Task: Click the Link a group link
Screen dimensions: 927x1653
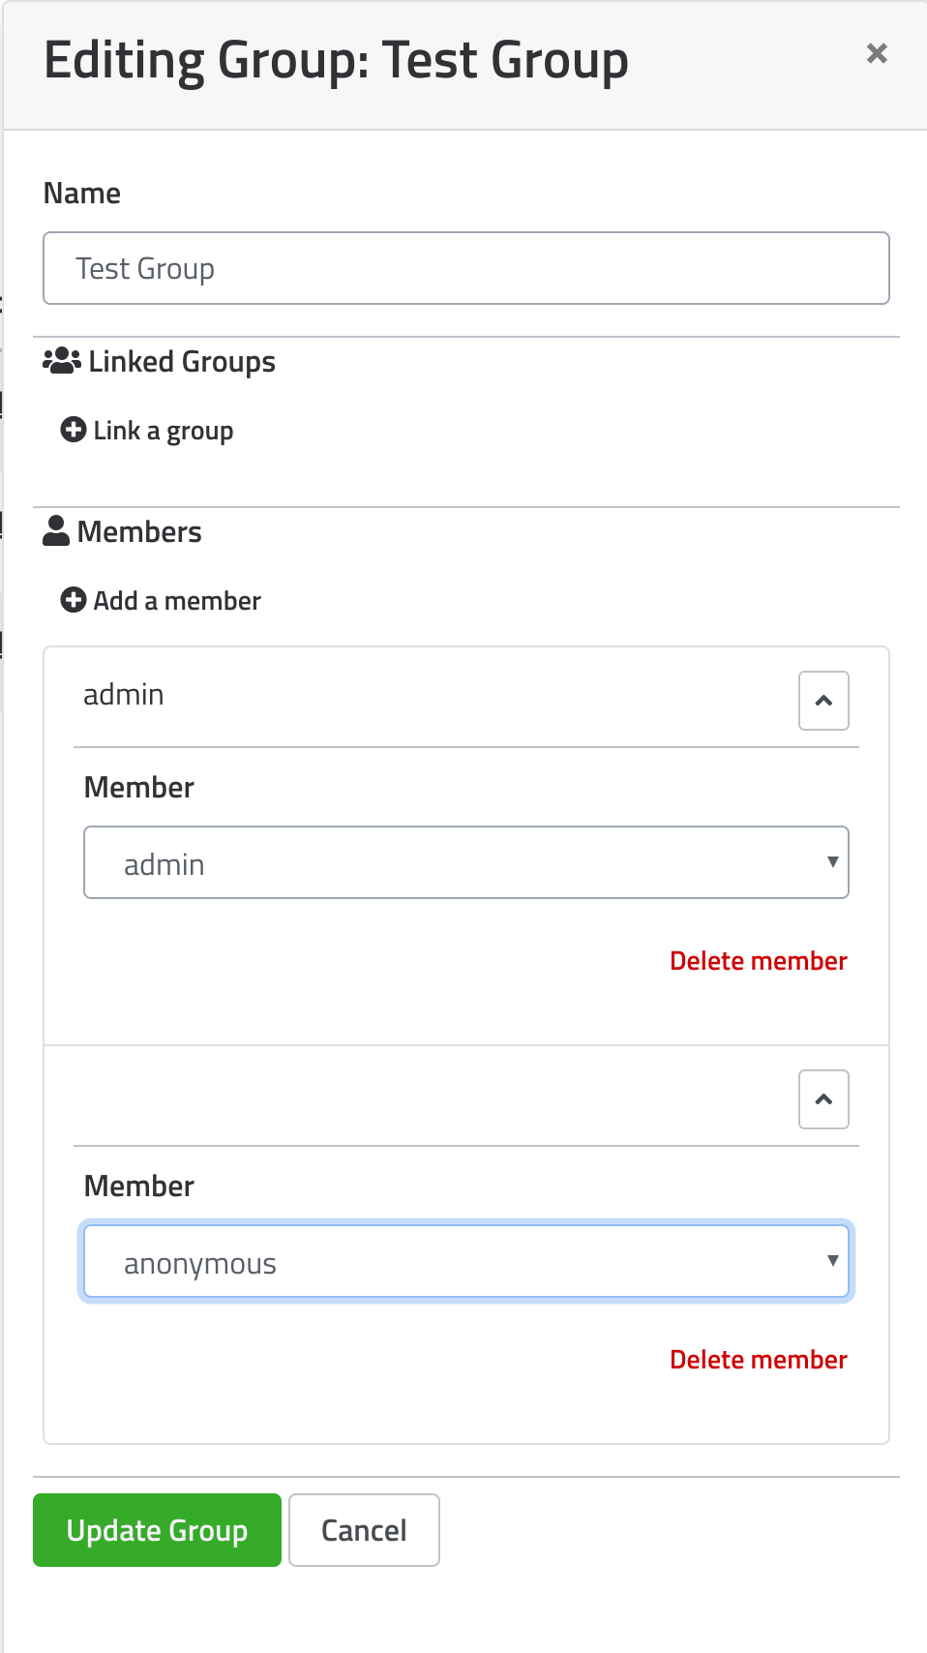Action: point(163,430)
